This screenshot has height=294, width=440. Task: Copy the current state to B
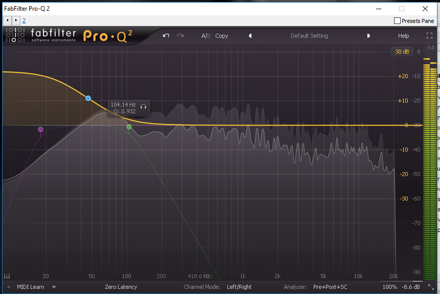pyautogui.click(x=222, y=36)
